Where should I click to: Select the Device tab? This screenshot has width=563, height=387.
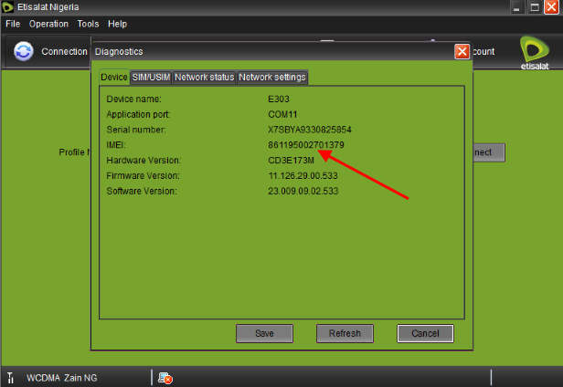[x=114, y=77]
